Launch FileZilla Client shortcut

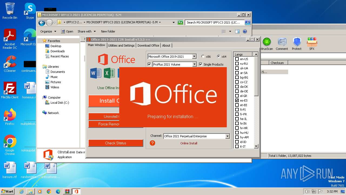[x=10, y=90]
